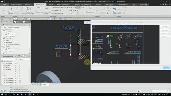
Task: Select 9040_SERGA.PRT root item
Action: pyautogui.click(x=7, y=61)
